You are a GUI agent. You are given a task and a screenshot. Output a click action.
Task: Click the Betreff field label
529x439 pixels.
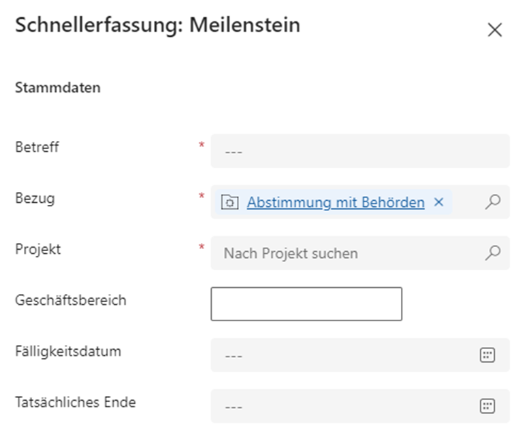[x=37, y=146]
